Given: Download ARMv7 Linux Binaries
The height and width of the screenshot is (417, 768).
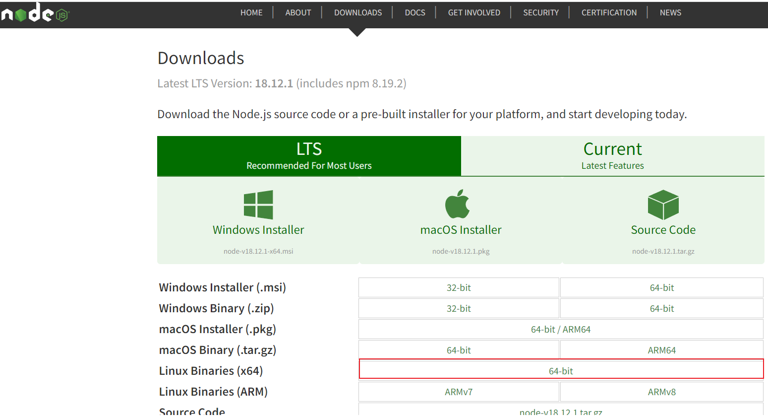Looking at the screenshot, I should 459,392.
